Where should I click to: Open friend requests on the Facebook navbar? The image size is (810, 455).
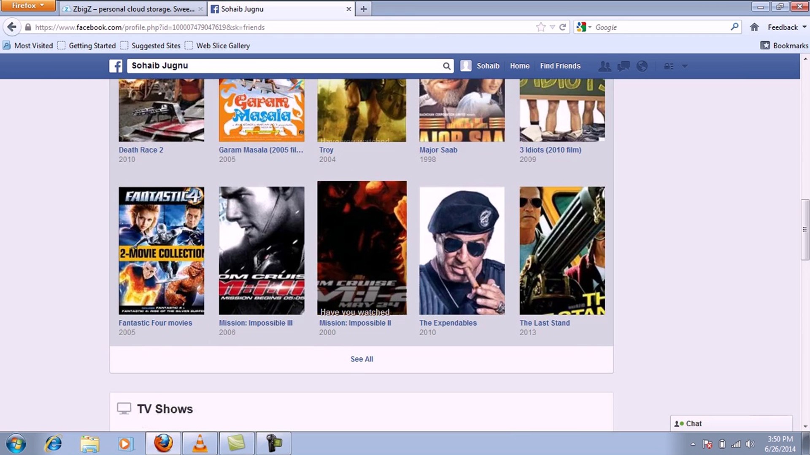click(605, 66)
